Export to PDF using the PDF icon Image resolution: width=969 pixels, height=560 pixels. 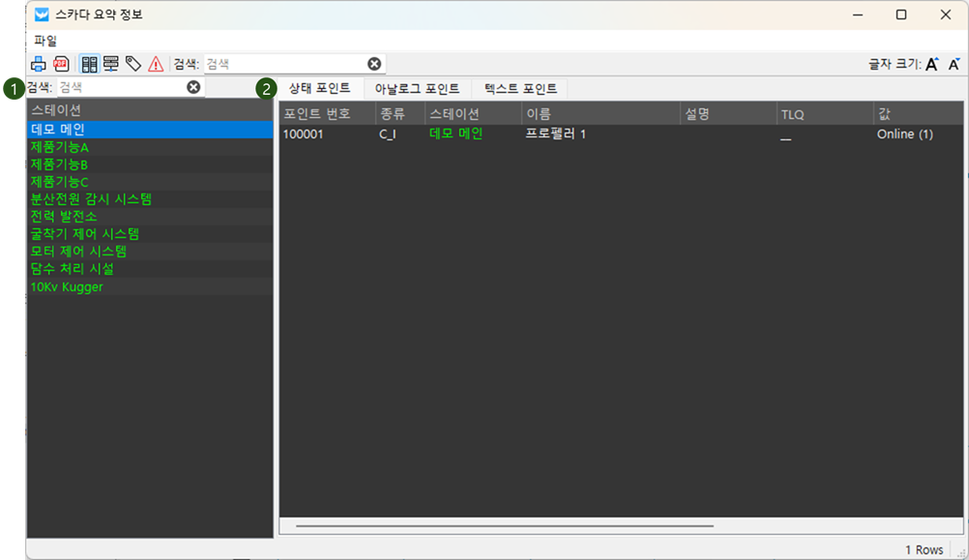(61, 64)
